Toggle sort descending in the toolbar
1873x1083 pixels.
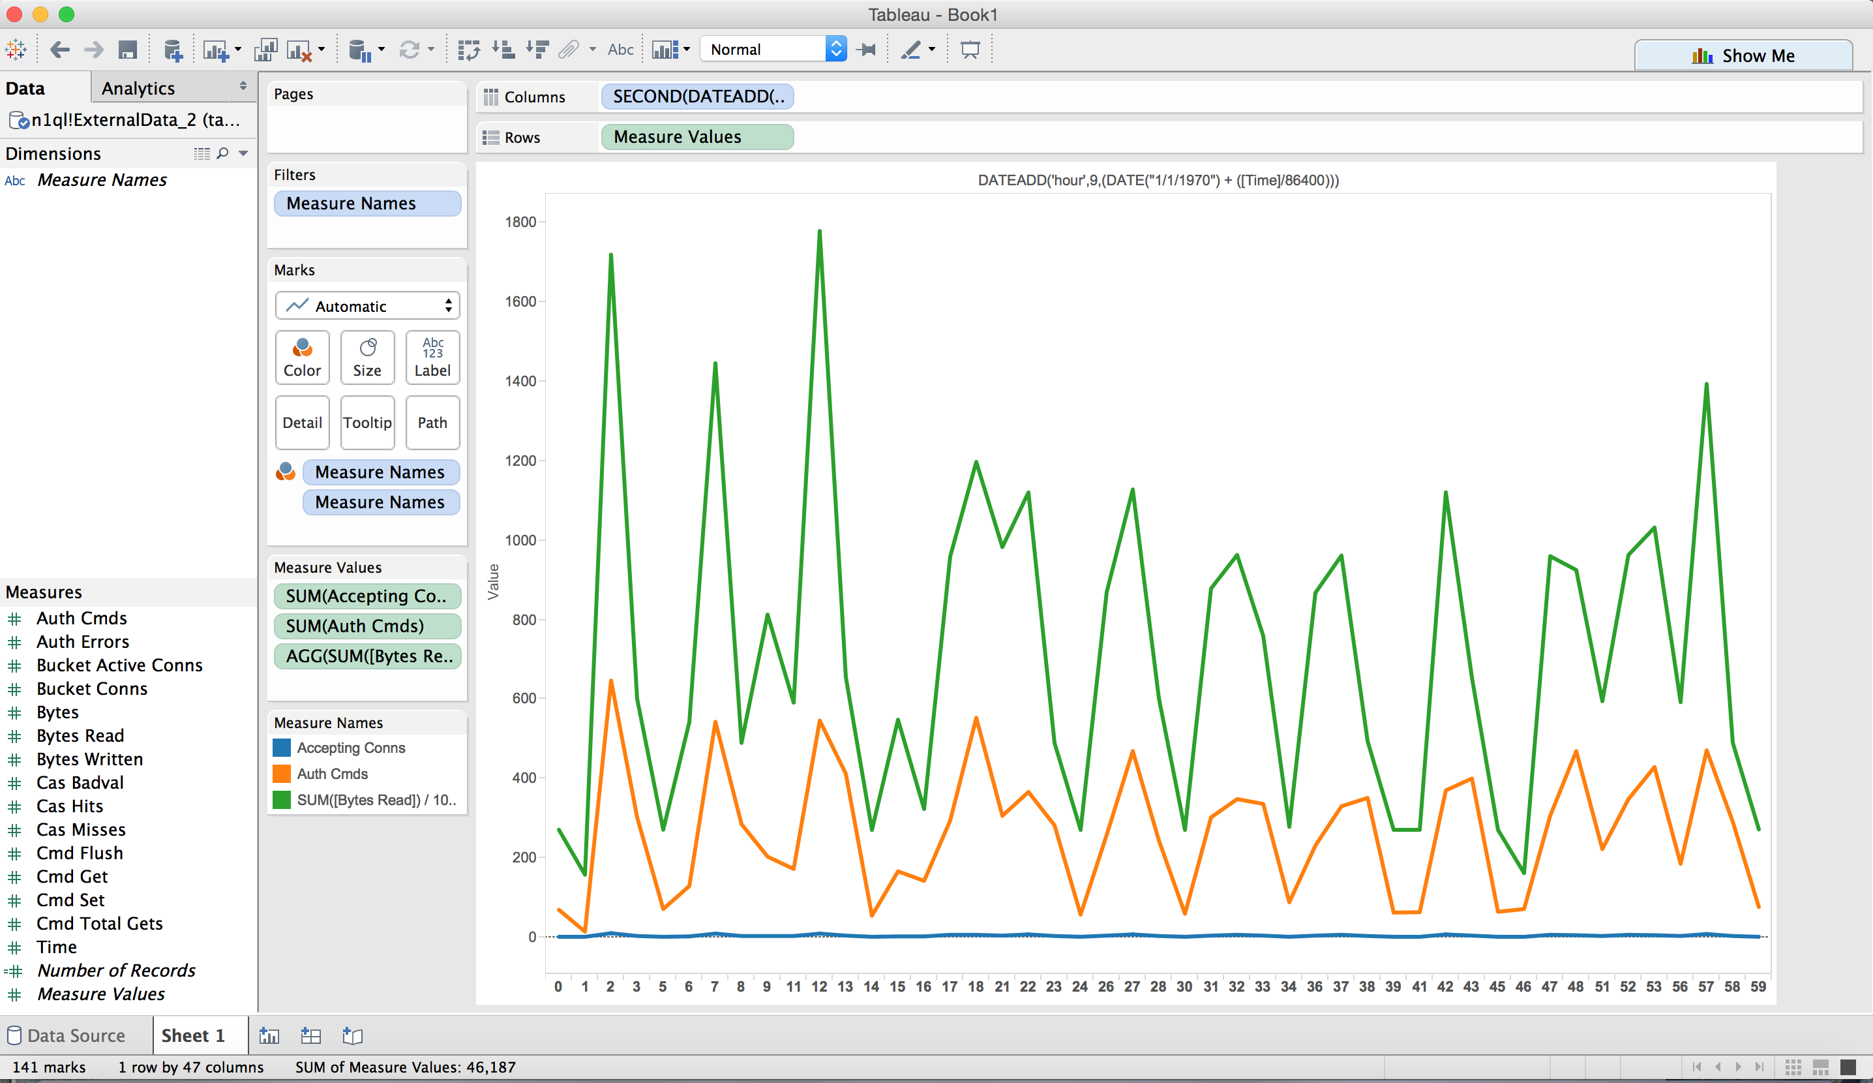(537, 49)
